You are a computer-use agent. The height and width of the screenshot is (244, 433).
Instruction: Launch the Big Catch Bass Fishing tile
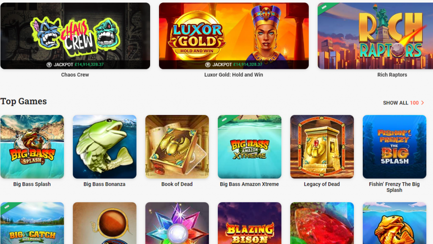pyautogui.click(x=32, y=223)
